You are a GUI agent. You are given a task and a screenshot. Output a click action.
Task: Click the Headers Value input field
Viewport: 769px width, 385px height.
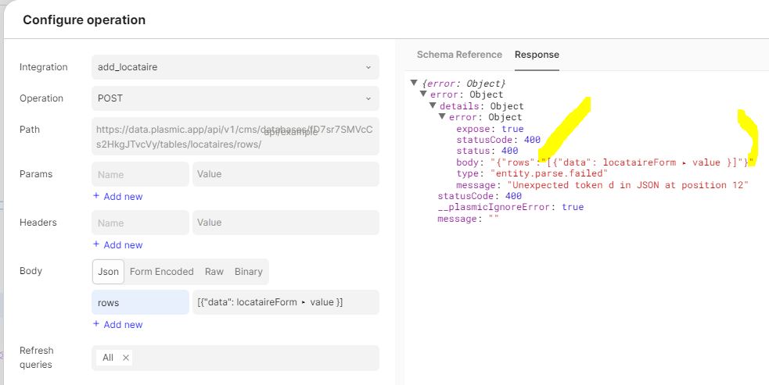tap(285, 223)
